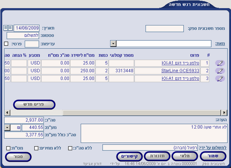Enable the ללא סה"כ checkbox
The height and width of the screenshot is (168, 231).
tap(70, 148)
